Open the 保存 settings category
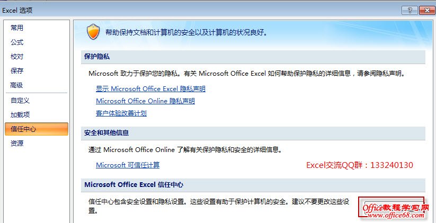The width and height of the screenshot is (436, 223). [x=17, y=71]
